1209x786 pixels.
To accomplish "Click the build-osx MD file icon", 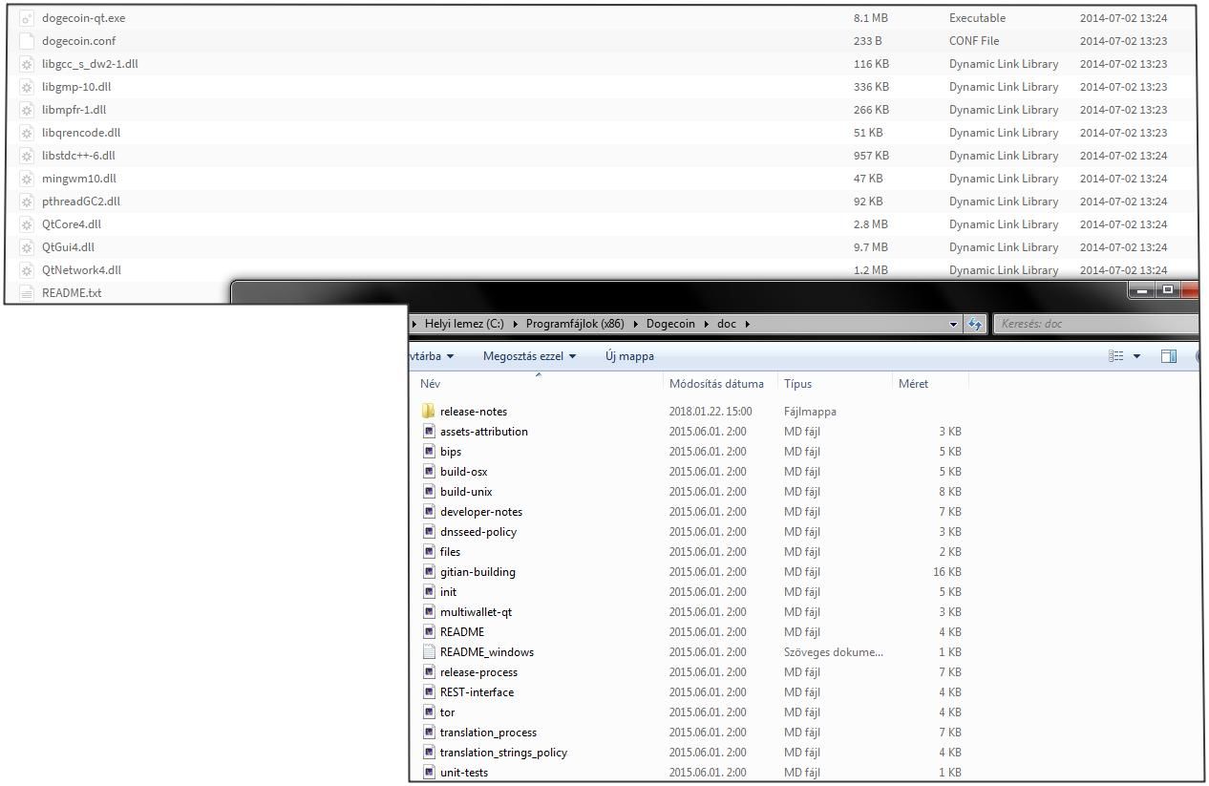I will tap(429, 472).
